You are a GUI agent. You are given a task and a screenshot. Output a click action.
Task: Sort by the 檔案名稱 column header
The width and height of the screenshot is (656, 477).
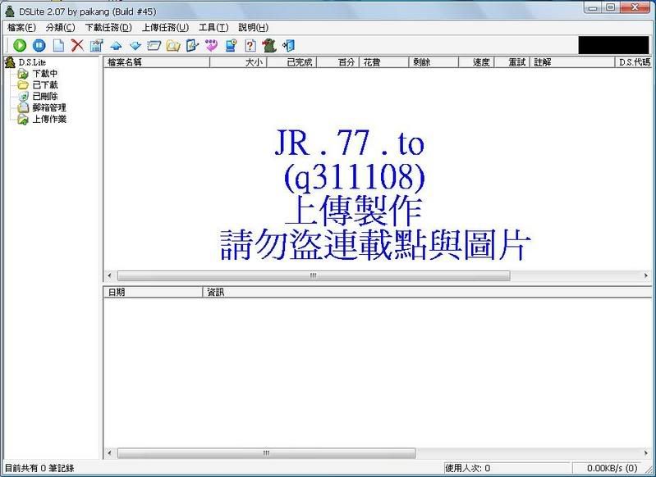point(157,62)
